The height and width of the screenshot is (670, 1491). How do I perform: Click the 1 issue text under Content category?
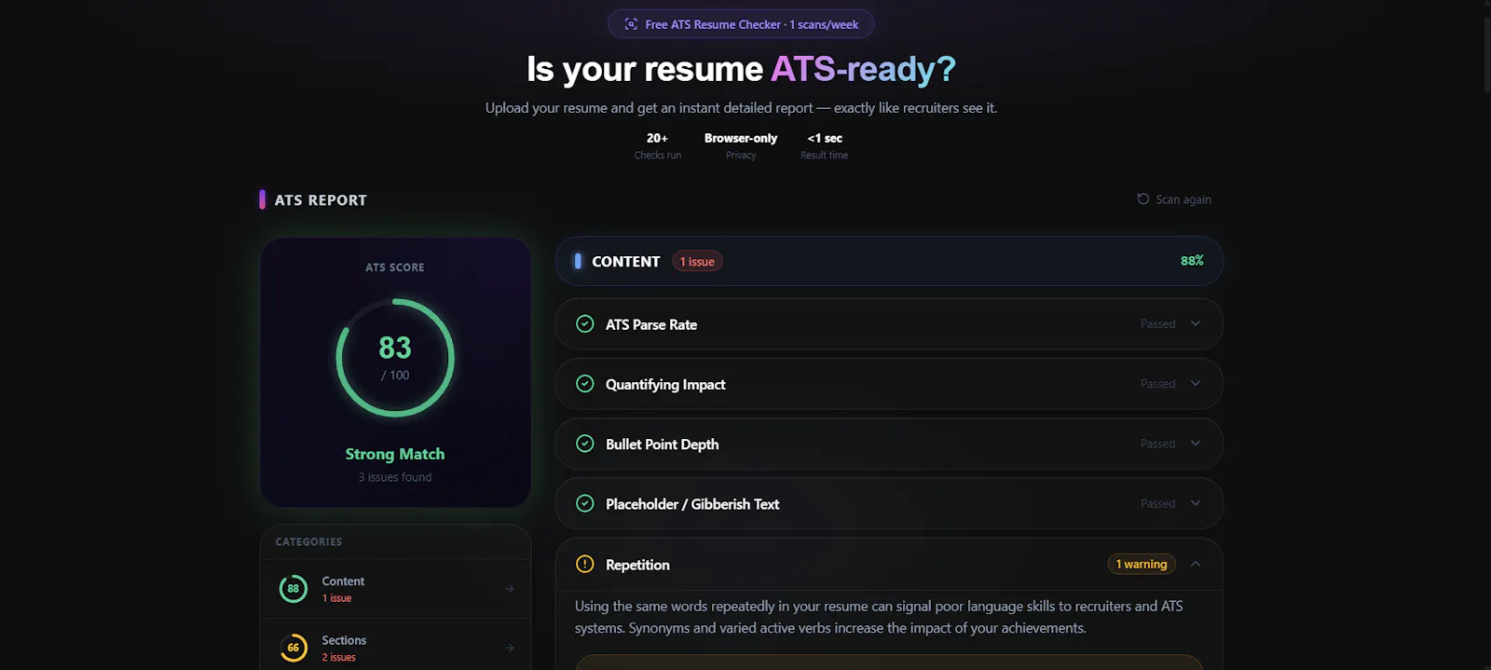point(336,598)
